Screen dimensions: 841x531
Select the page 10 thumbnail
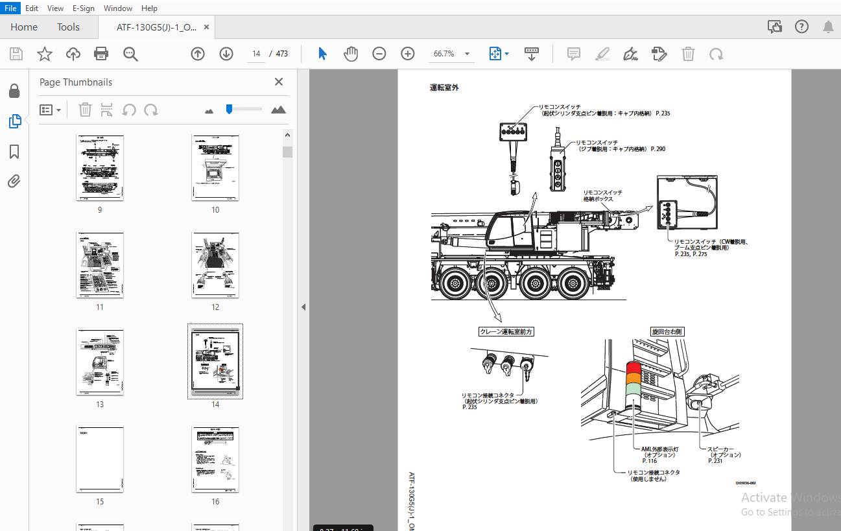(215, 168)
